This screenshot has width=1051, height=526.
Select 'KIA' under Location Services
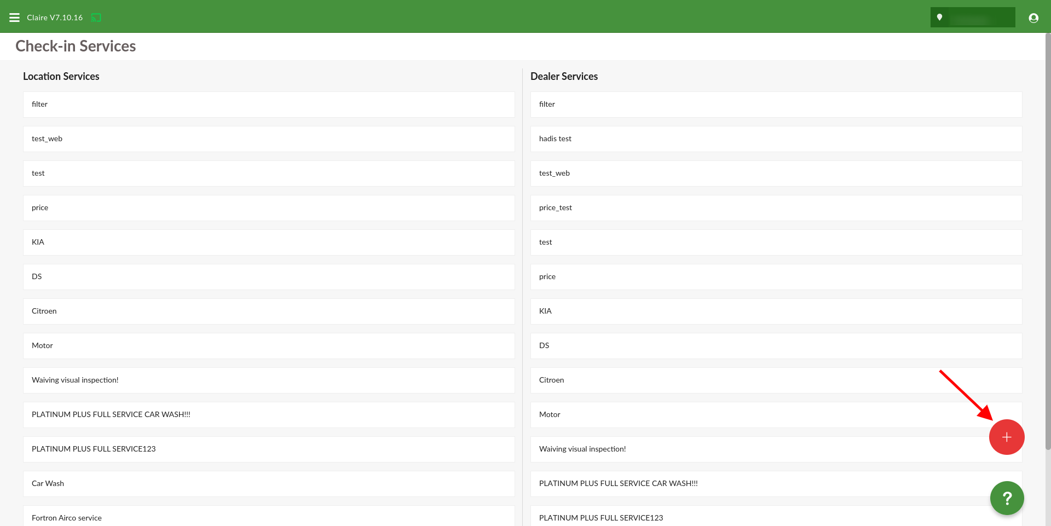tap(268, 242)
